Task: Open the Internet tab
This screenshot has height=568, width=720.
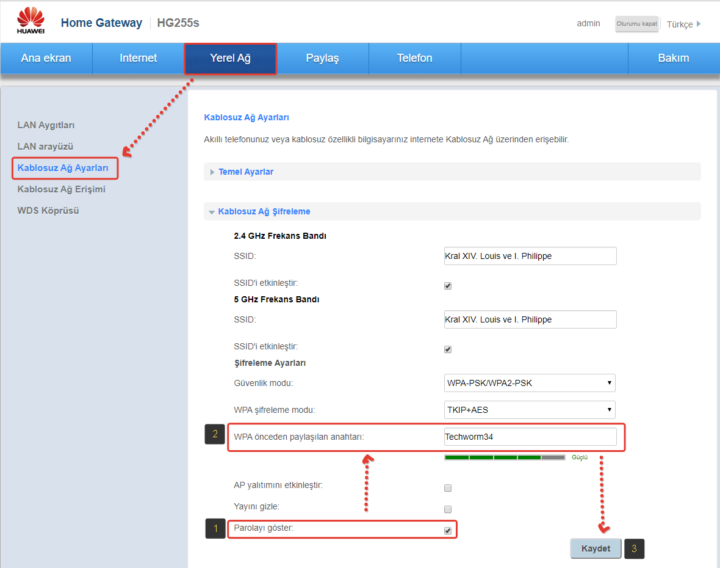Action: [x=138, y=58]
